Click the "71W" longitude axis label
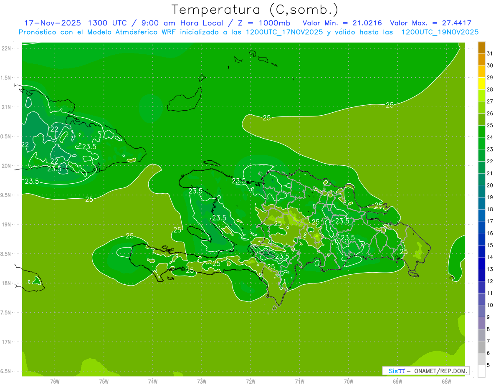Image resolution: width=501 pixels, height=387 pixels. (x=299, y=382)
